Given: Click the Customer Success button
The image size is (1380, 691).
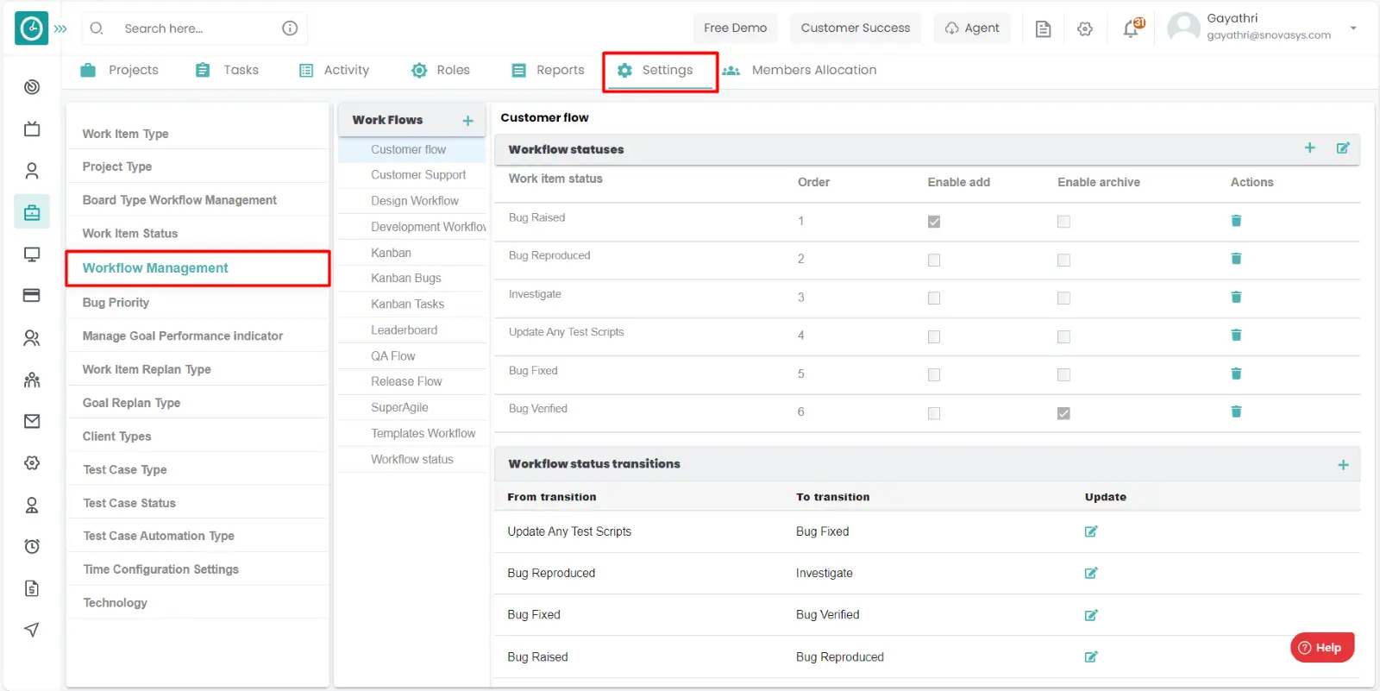Looking at the screenshot, I should [856, 28].
